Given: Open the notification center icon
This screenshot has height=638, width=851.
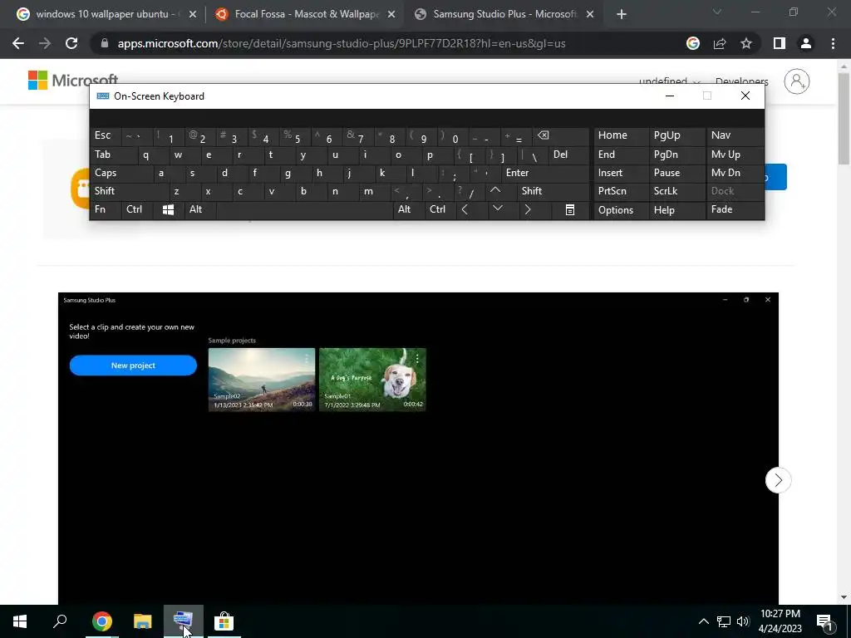Looking at the screenshot, I should 825,622.
